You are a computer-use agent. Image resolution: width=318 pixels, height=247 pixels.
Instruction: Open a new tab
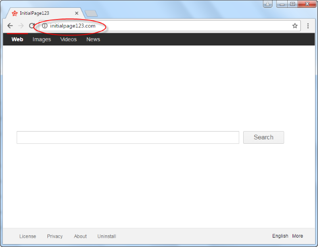[91, 13]
